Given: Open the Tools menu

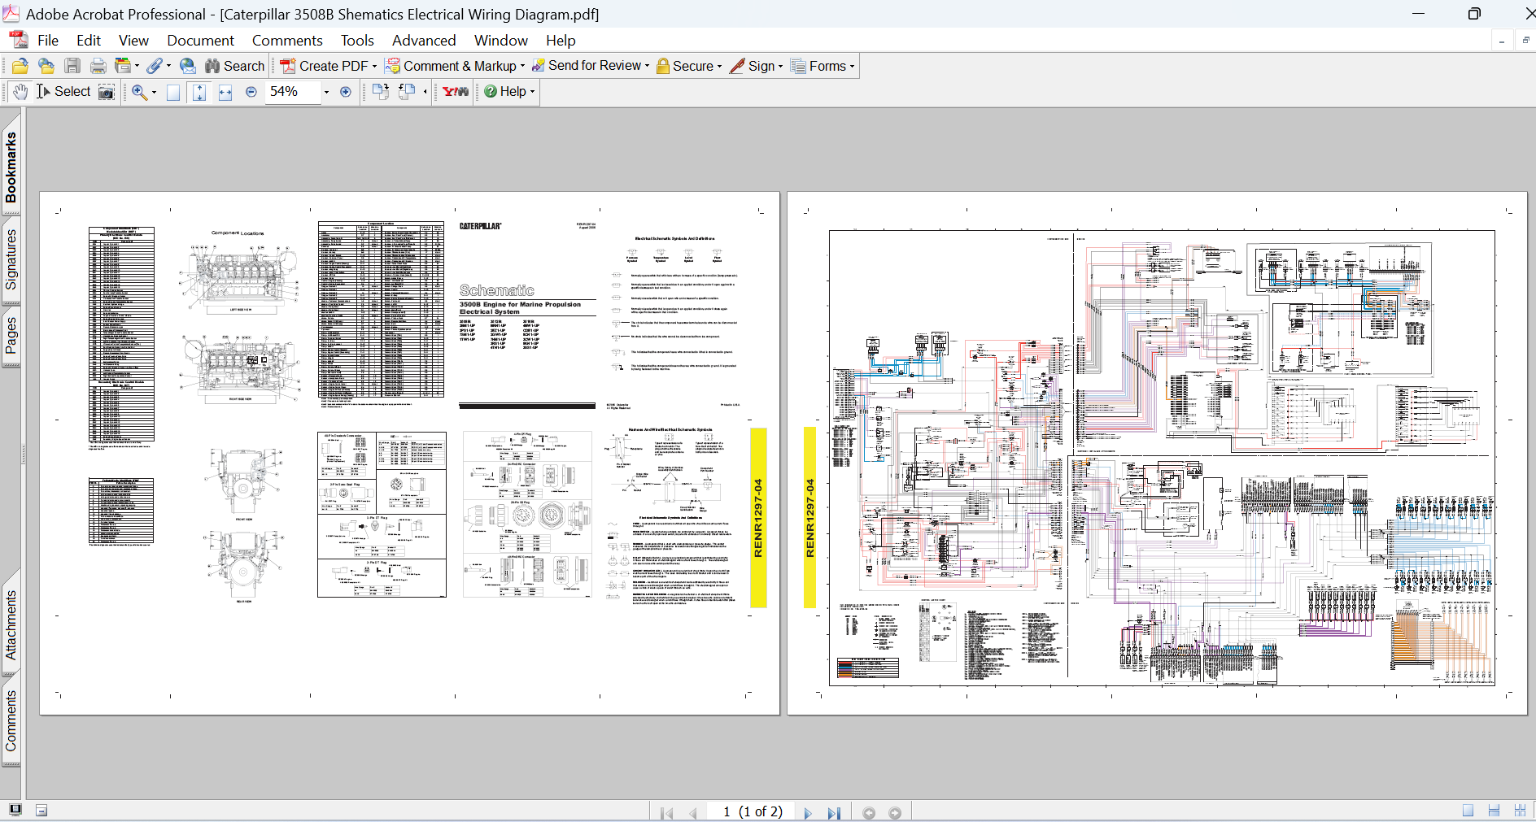Looking at the screenshot, I should [357, 41].
